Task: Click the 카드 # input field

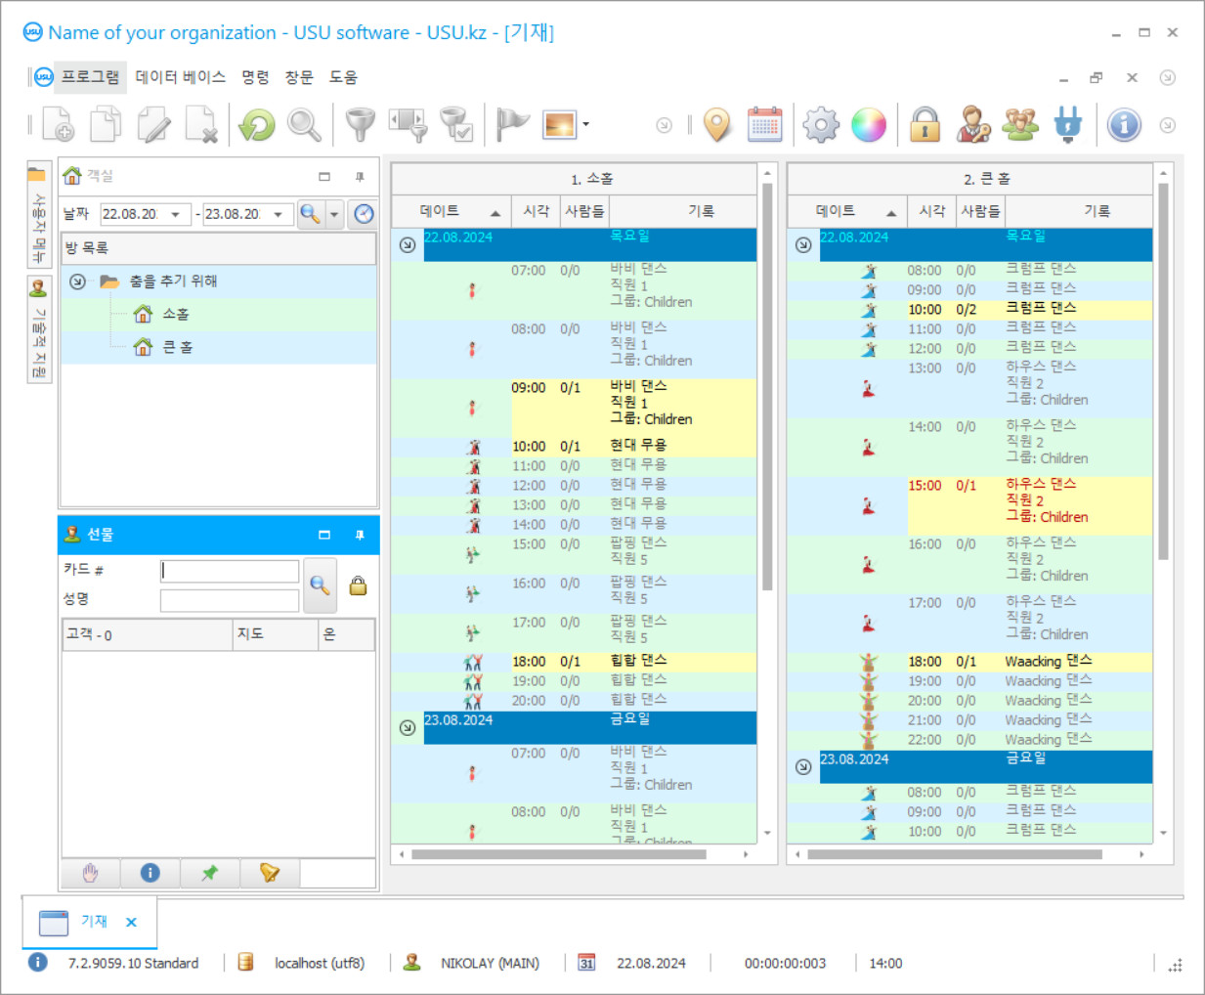Action: point(230,571)
